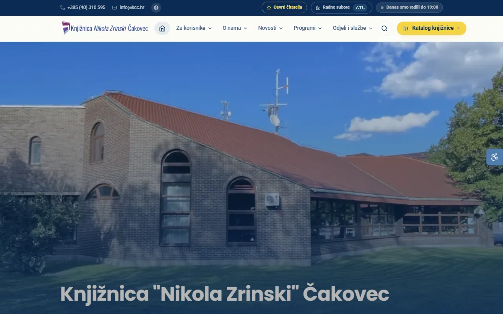Open search with magnifier icon

click(x=384, y=28)
